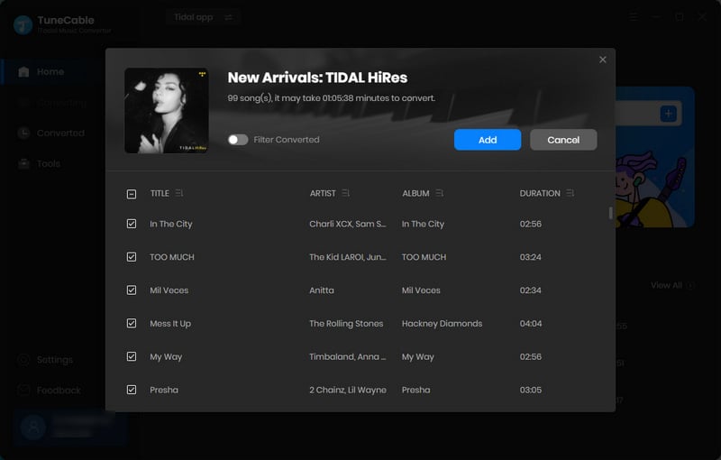The width and height of the screenshot is (721, 460).
Task: Click the Settings gear icon
Action: [23, 360]
